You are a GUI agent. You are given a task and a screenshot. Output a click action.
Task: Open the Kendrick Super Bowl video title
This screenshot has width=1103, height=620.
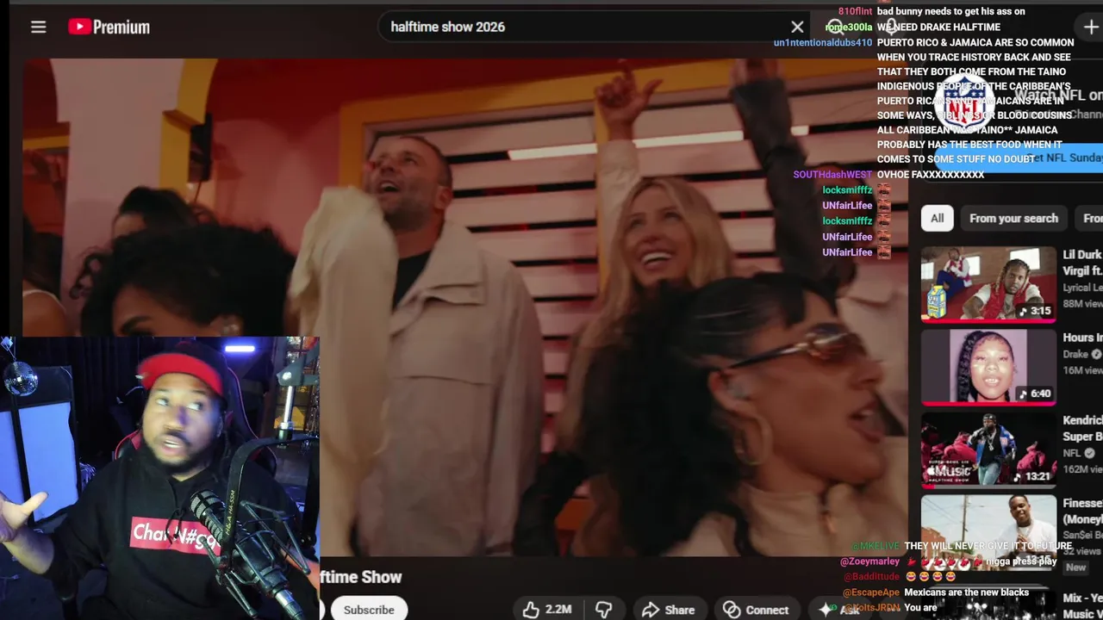1082,428
